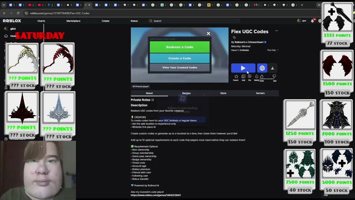Click the Roblox logo
This screenshot has width=355, height=200.
pos(12,21)
